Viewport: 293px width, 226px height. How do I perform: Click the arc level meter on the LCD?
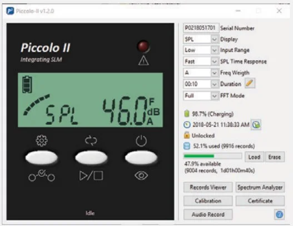click(37, 104)
